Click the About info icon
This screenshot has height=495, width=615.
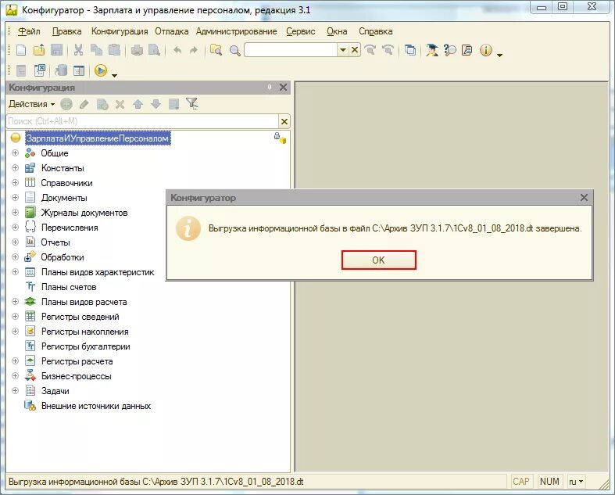[x=485, y=50]
